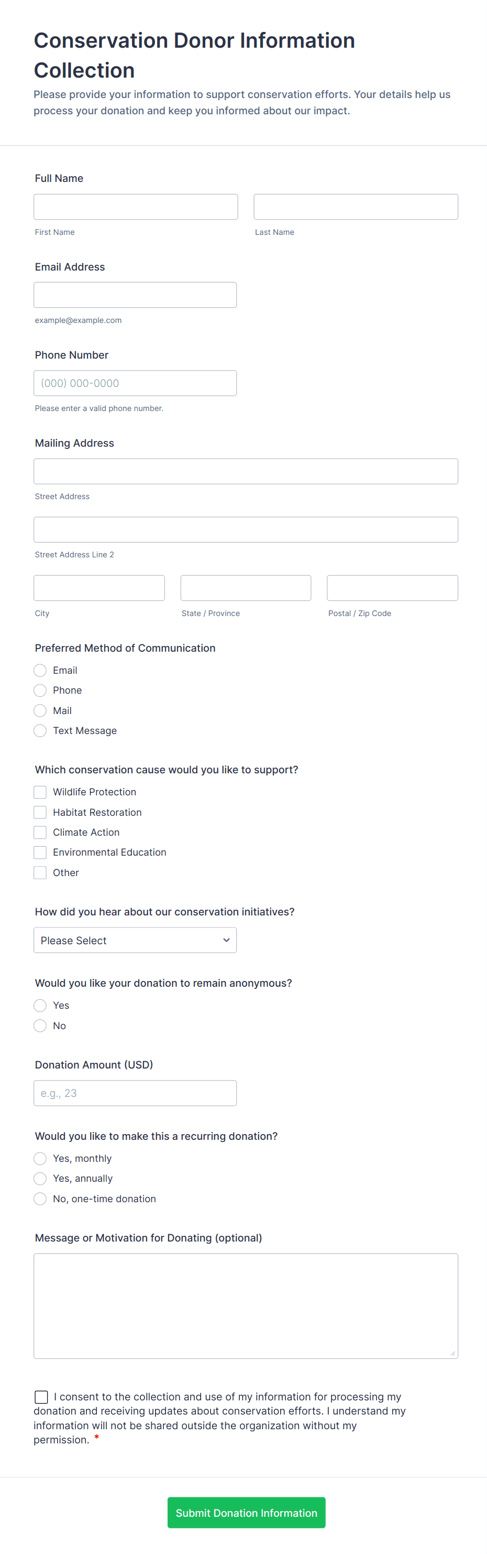487x1554 pixels.
Task: Click the First Name input field
Action: coord(136,207)
